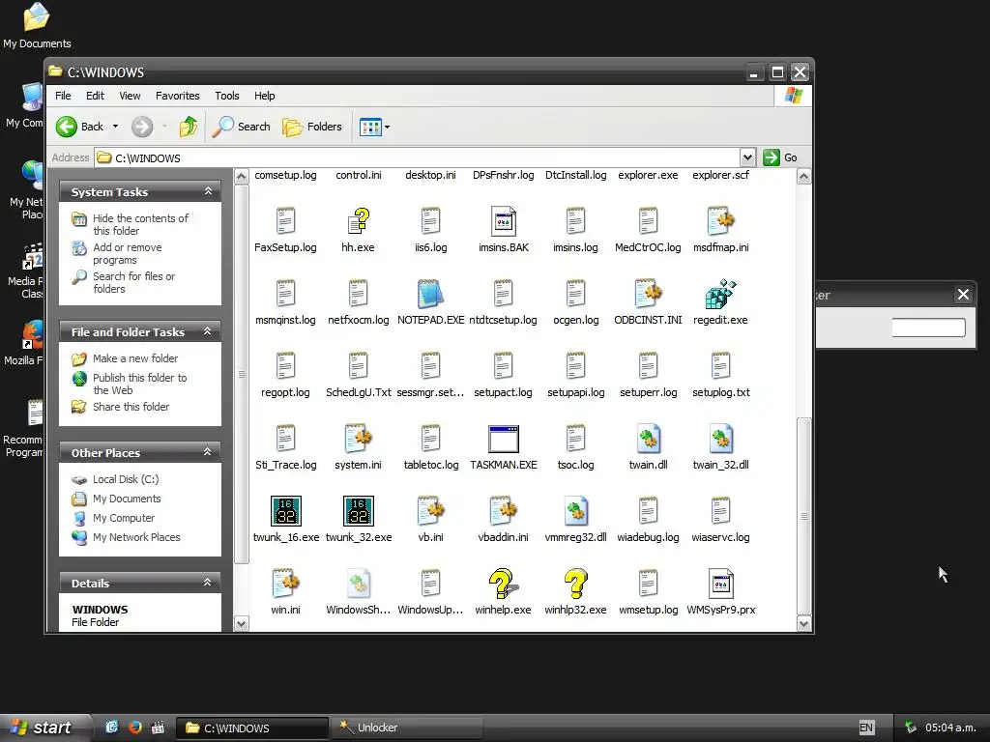Select the winhlp32.exe icon
The image size is (990, 742).
(575, 584)
